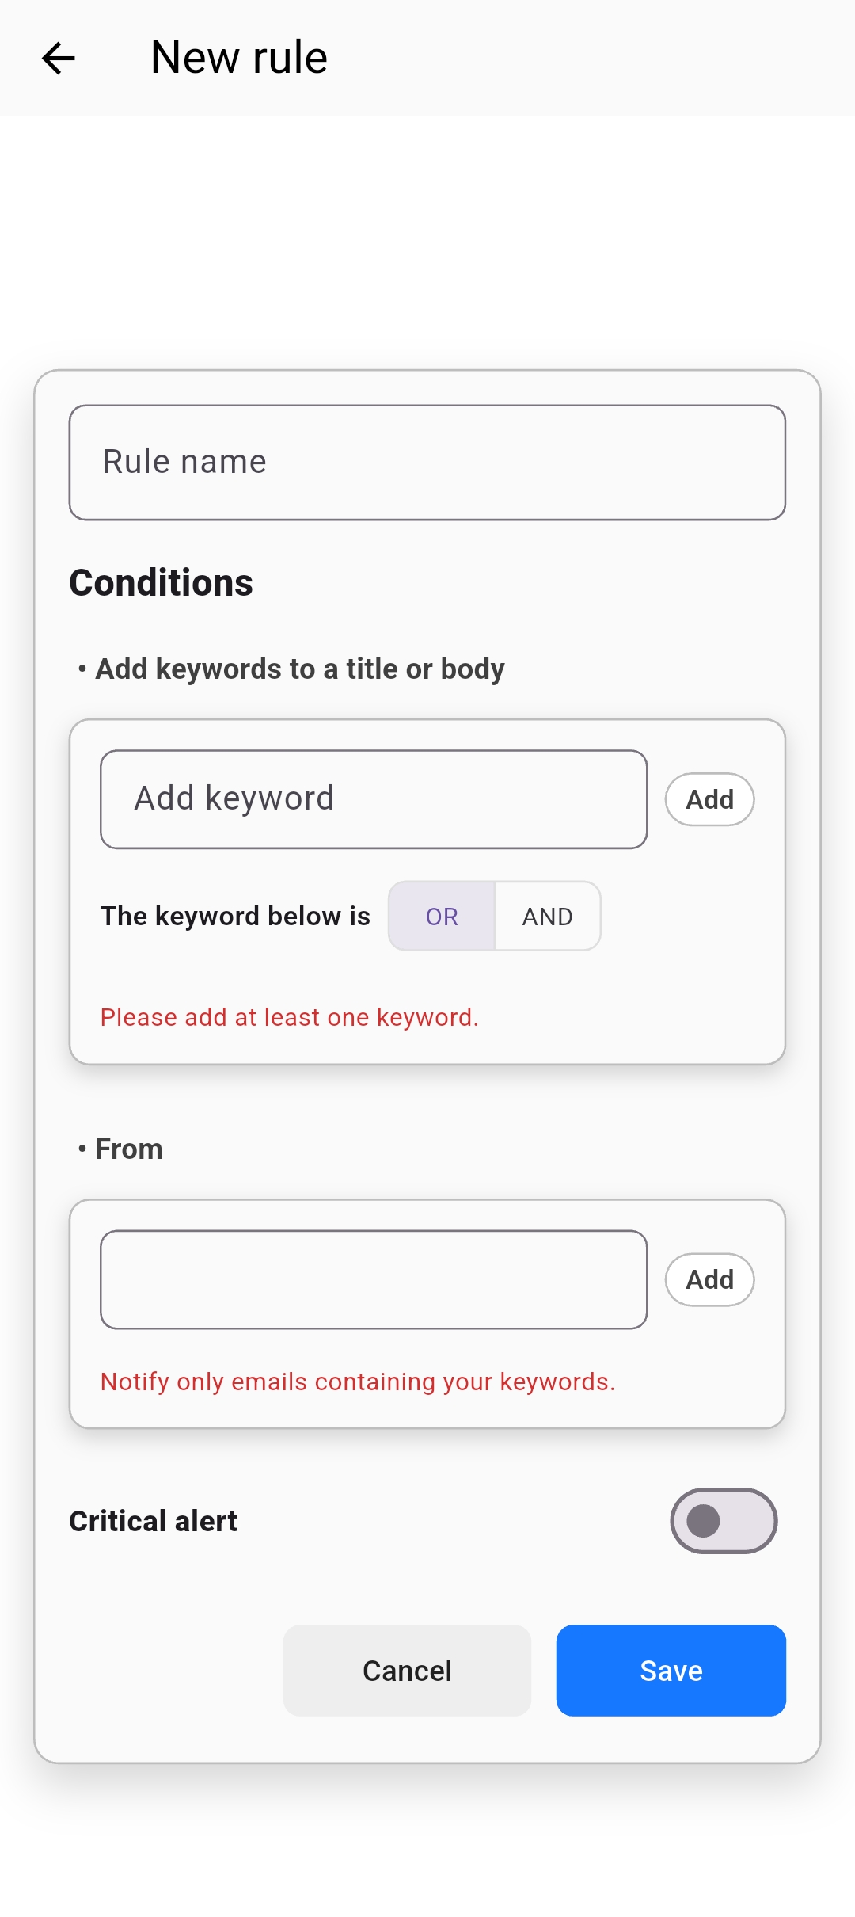Click the Conditions section heading
The image size is (855, 1917).
point(161,583)
